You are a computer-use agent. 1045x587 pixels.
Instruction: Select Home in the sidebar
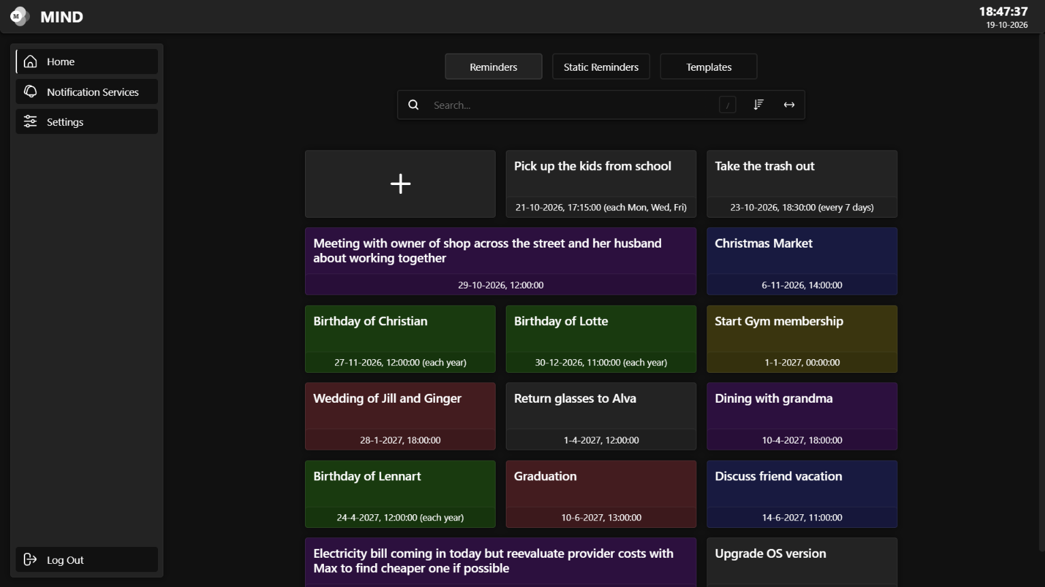pyautogui.click(x=87, y=62)
